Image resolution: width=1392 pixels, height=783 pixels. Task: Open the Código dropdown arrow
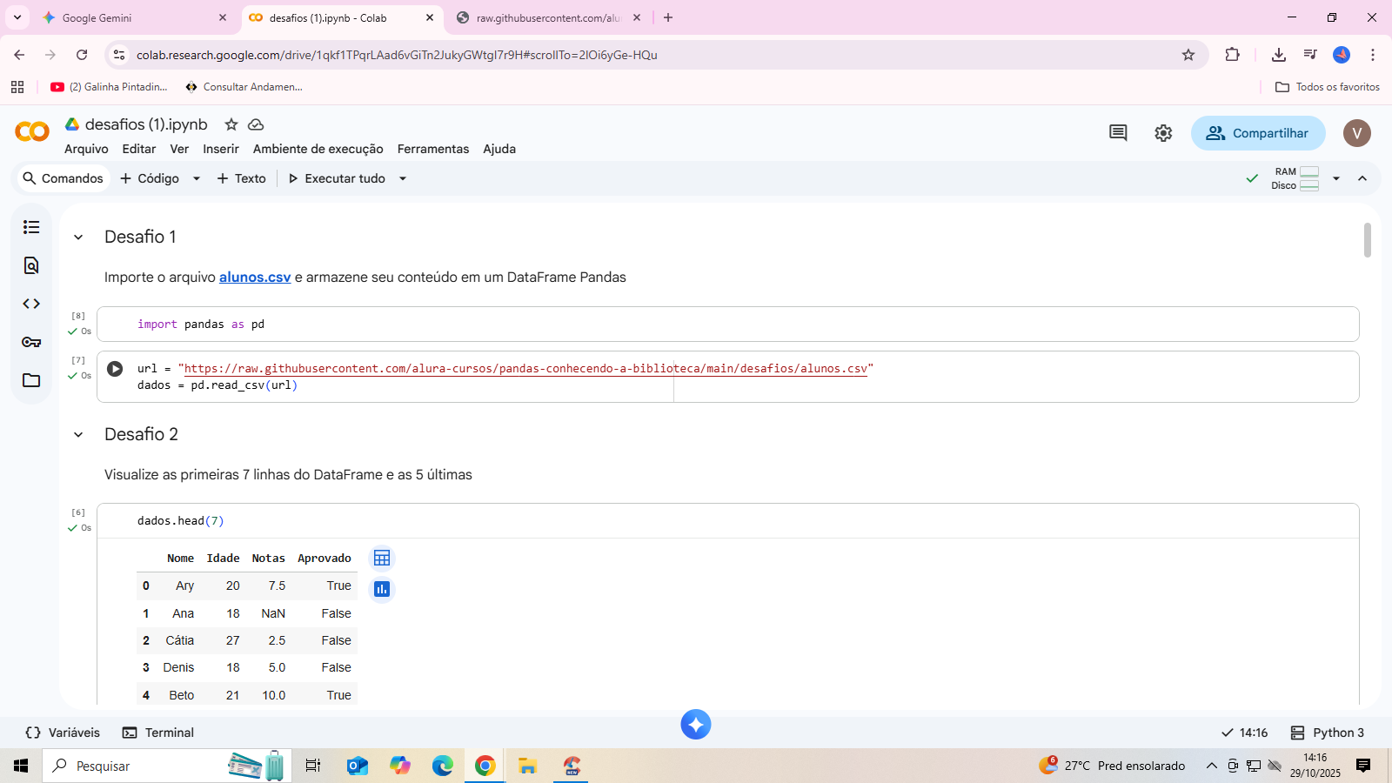click(197, 178)
